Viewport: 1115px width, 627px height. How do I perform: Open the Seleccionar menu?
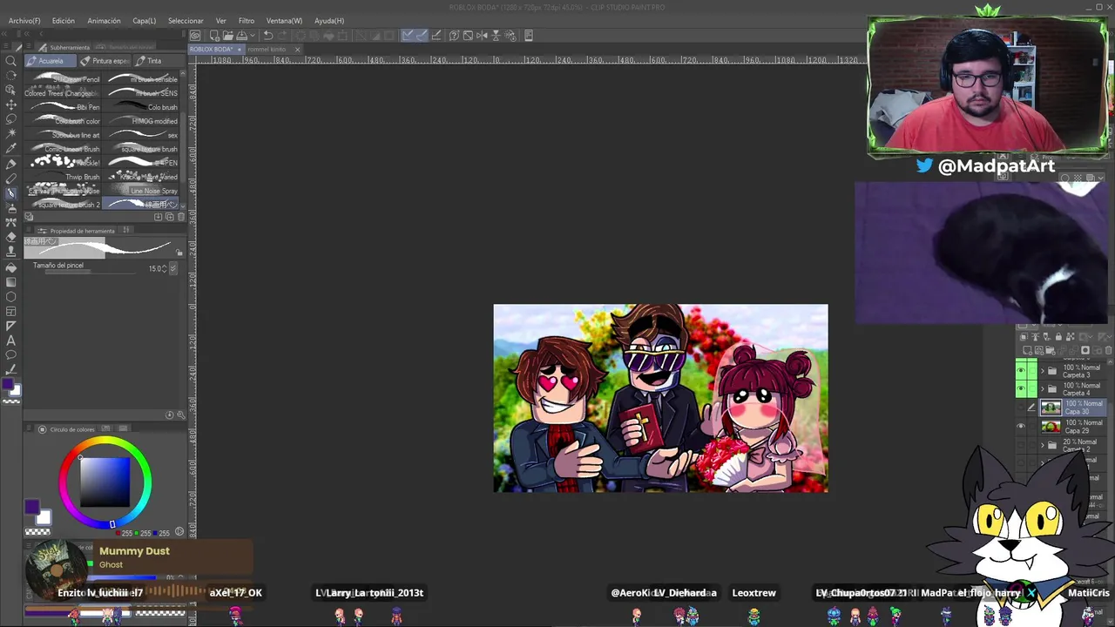(186, 21)
